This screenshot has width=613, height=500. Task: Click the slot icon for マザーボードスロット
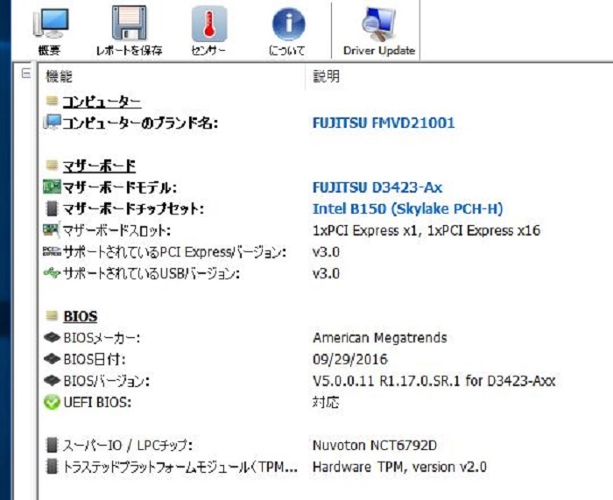coord(51,229)
